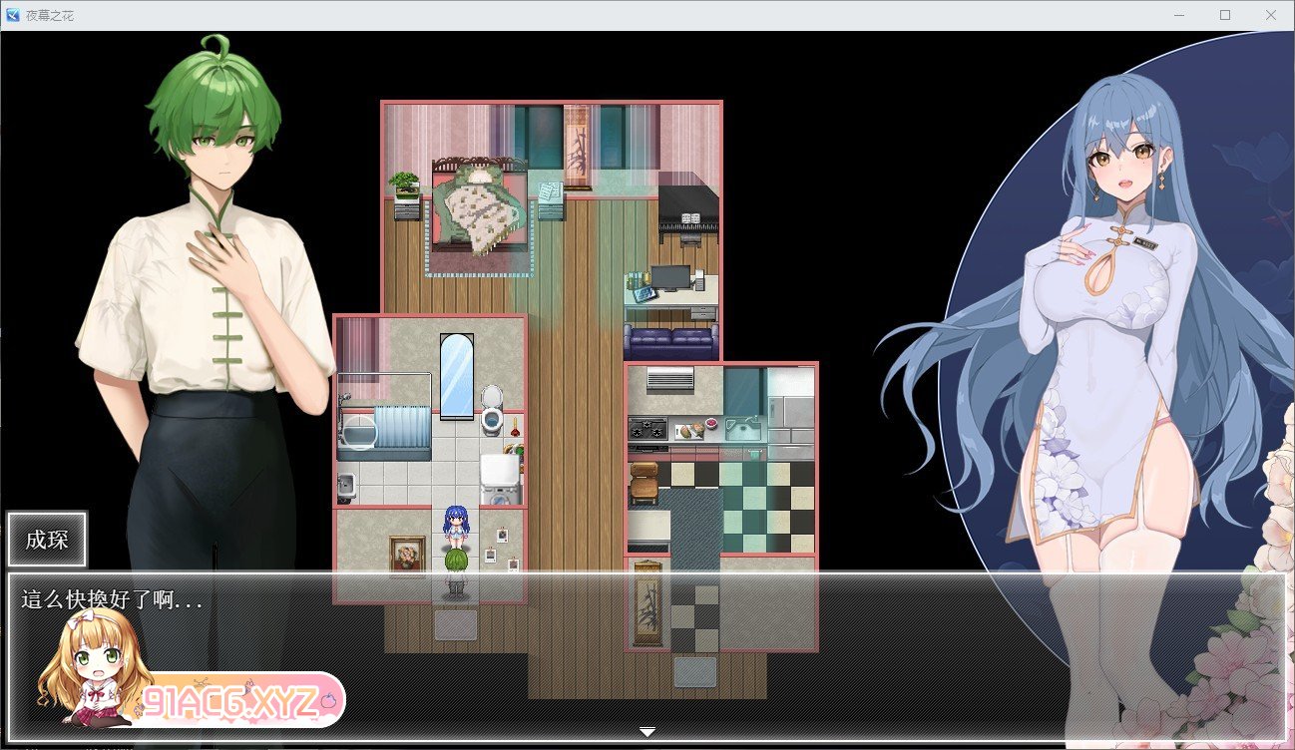1295x750 pixels.
Task: Click the green-haired character sprite on the map
Action: point(455,572)
